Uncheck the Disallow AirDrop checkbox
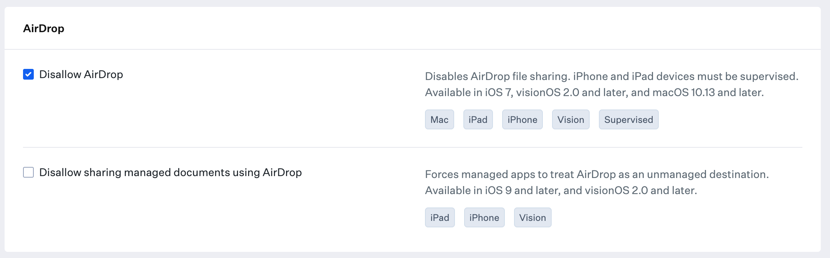Viewport: 830px width, 258px height. pyautogui.click(x=28, y=74)
